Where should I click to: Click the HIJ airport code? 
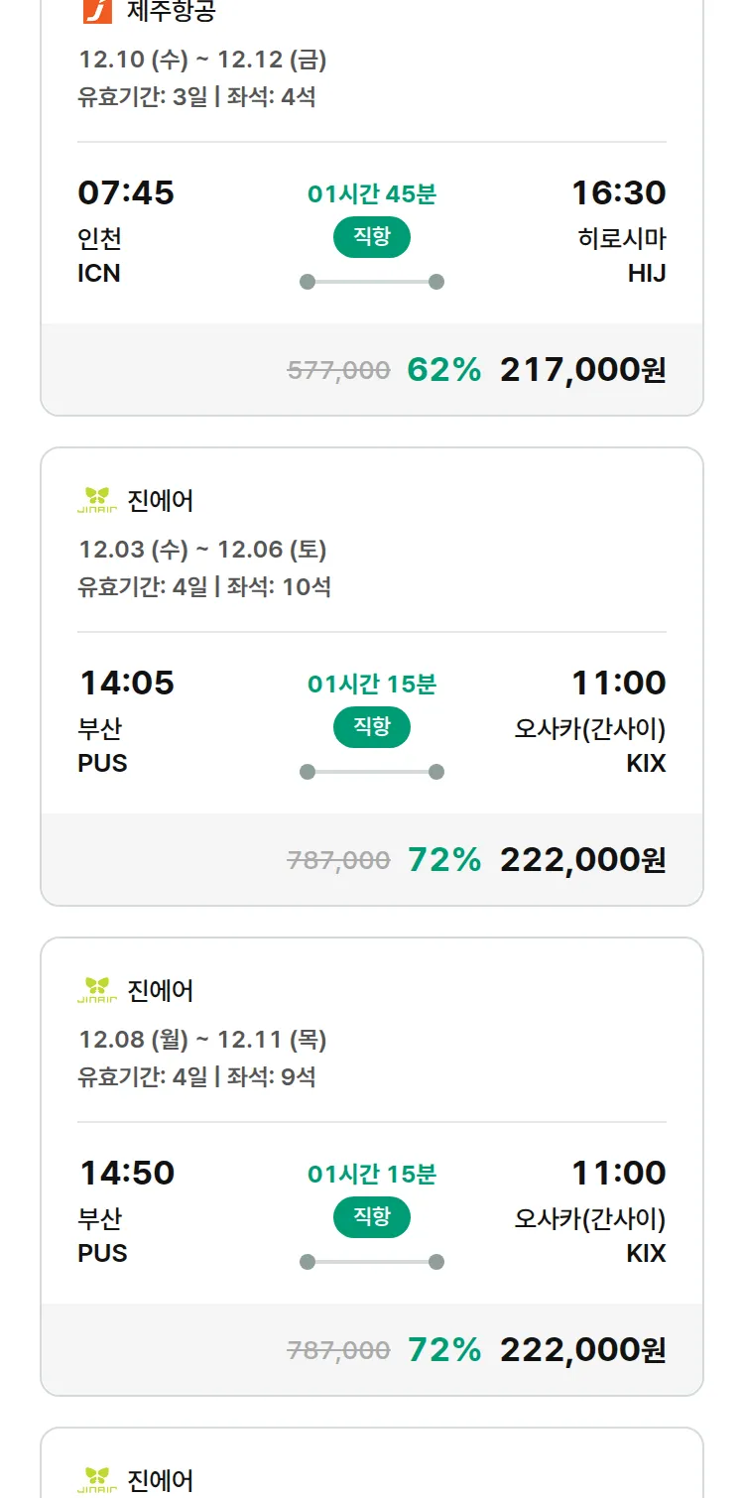pyautogui.click(x=646, y=274)
